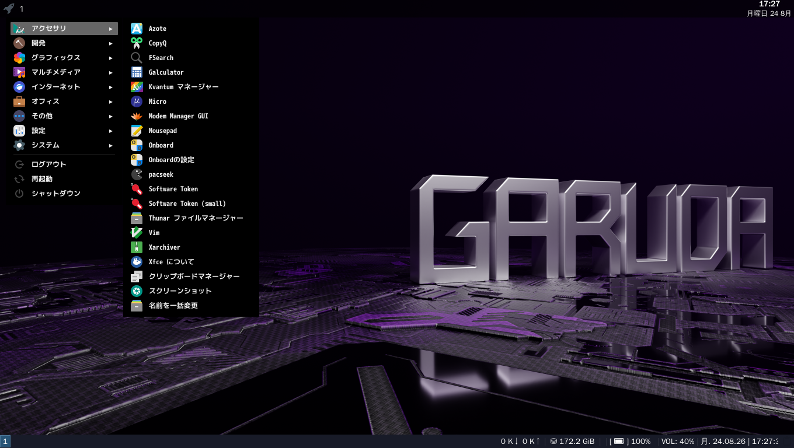Select the Xarchiver entry label
Screen dimensions: 794x448
(x=165, y=247)
